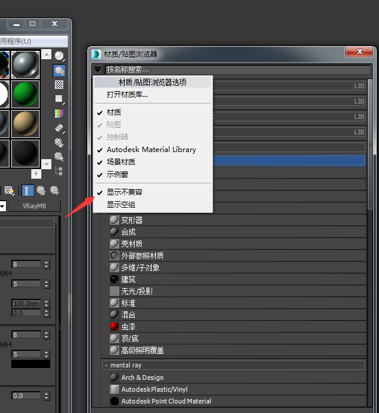The height and width of the screenshot is (413, 379).
Task: Click the browser list vertical scrollbar
Action: point(370,144)
